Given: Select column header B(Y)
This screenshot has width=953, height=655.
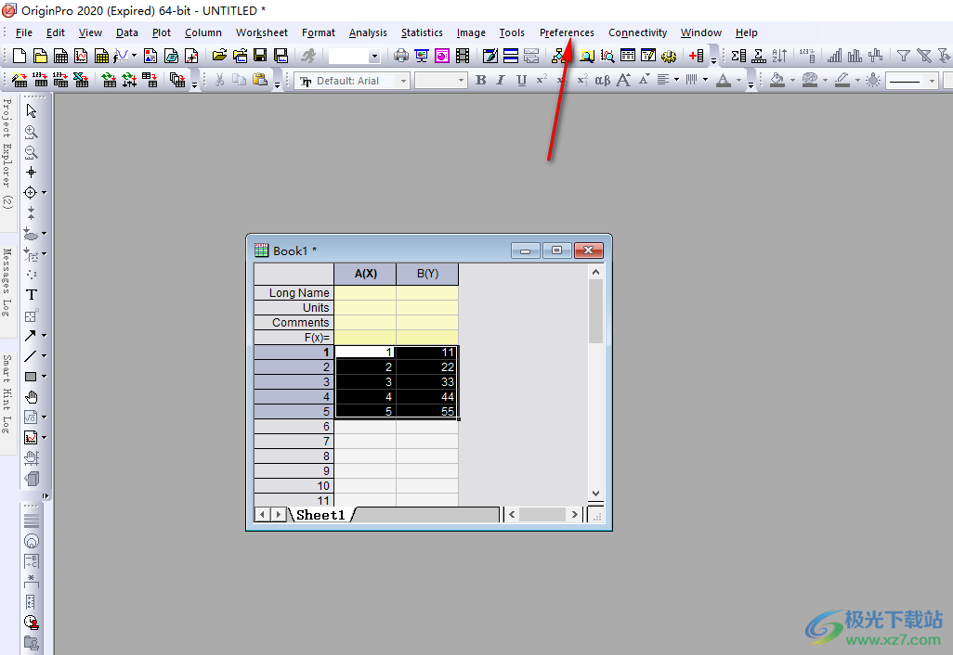Looking at the screenshot, I should [427, 274].
